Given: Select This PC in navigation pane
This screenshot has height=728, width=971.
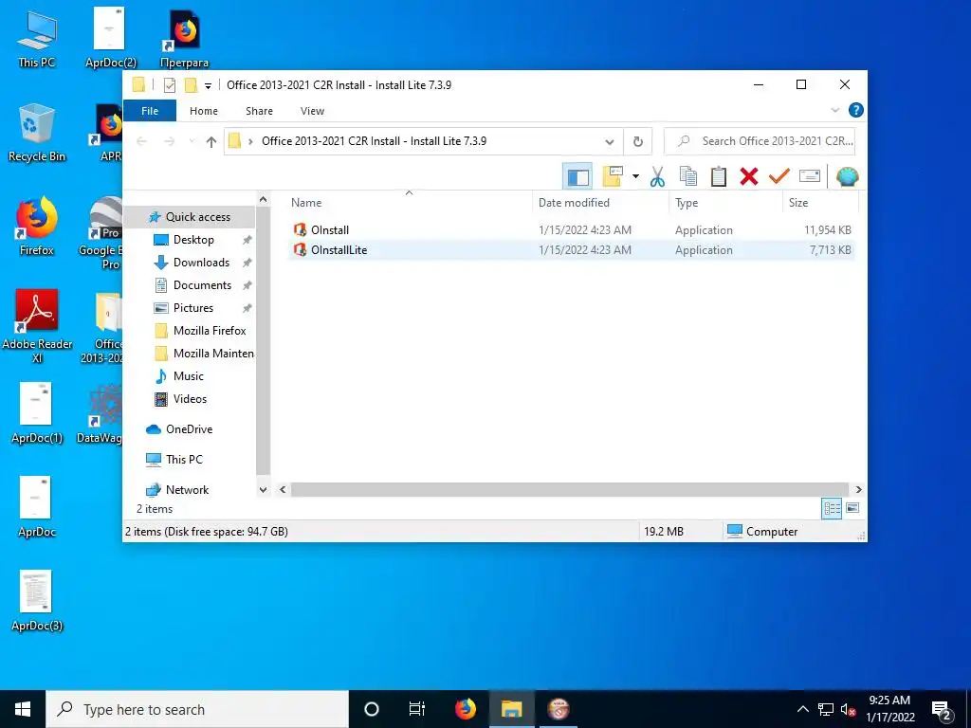Looking at the screenshot, I should [184, 460].
